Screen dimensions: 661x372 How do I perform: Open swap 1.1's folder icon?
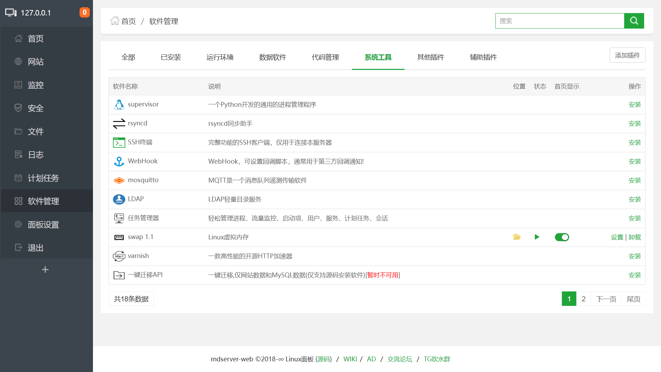pyautogui.click(x=516, y=237)
